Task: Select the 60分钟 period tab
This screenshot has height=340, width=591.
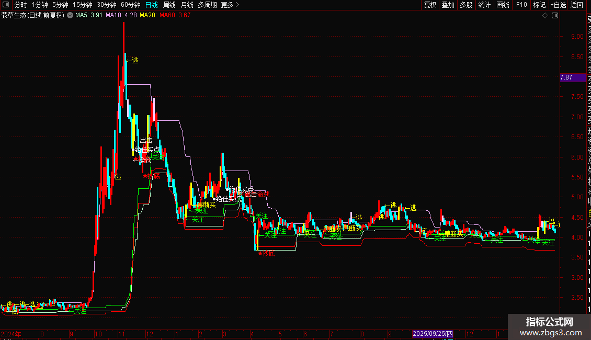Action: pyautogui.click(x=131, y=5)
